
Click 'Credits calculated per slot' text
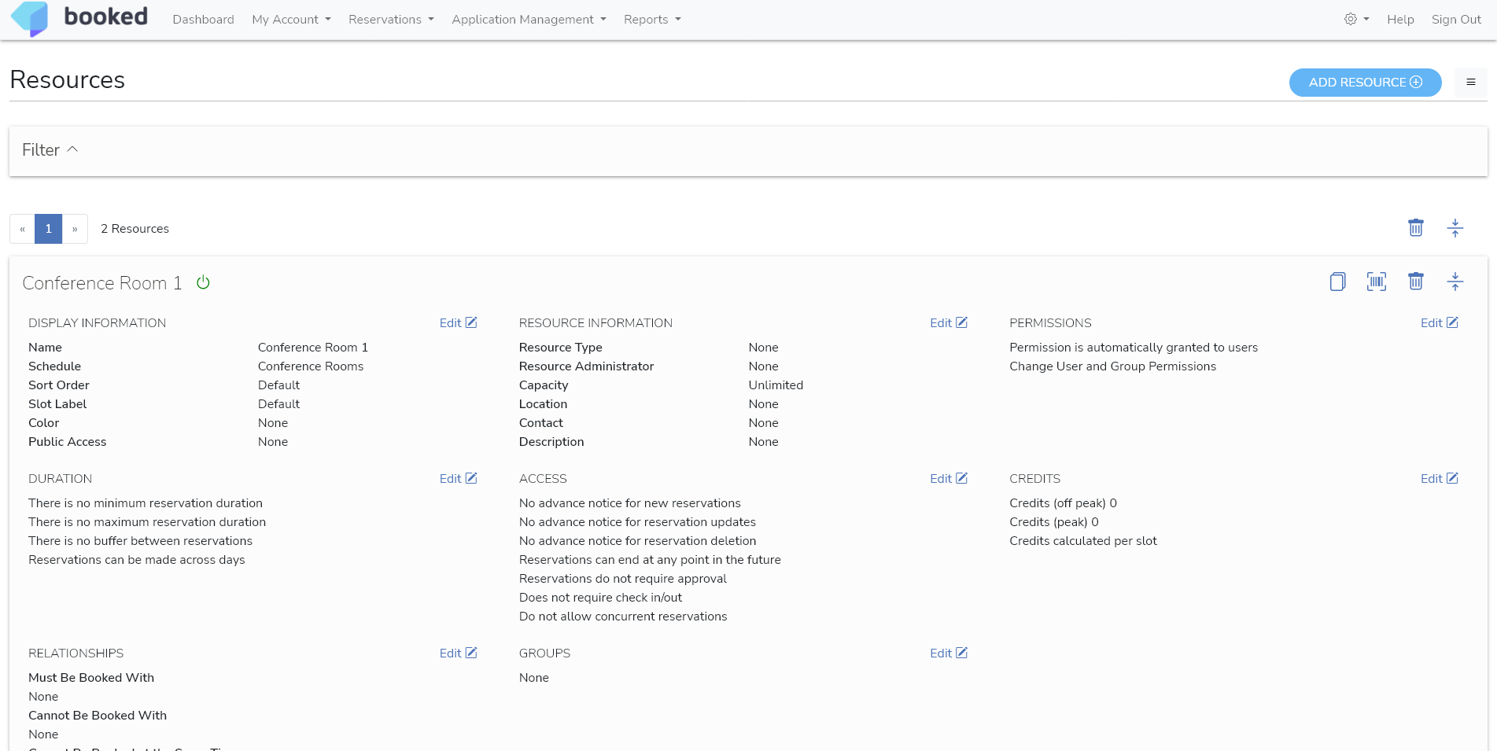coord(1082,541)
